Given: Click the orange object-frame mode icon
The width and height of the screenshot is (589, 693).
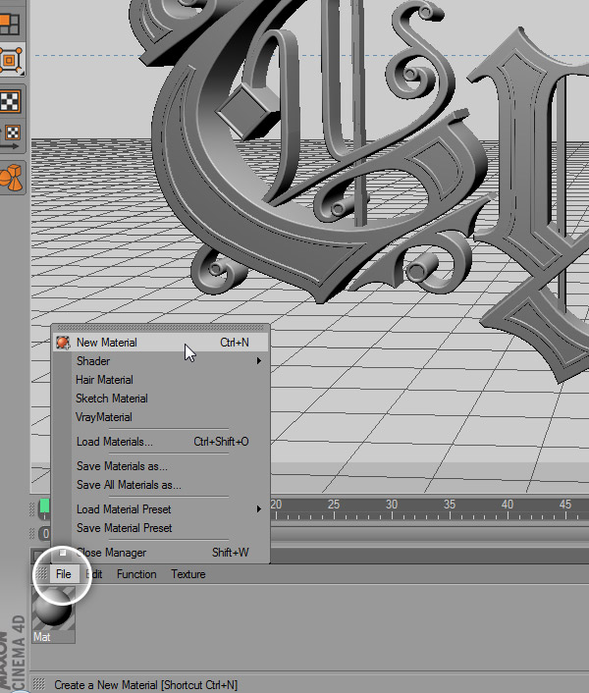Looking at the screenshot, I should [11, 60].
